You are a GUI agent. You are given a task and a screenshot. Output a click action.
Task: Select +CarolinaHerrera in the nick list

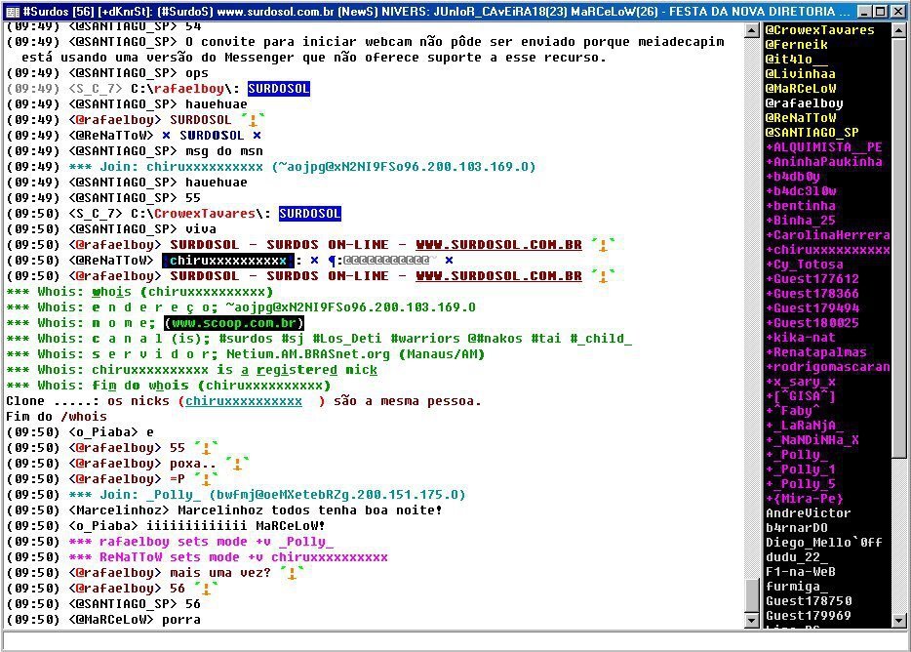coord(827,235)
